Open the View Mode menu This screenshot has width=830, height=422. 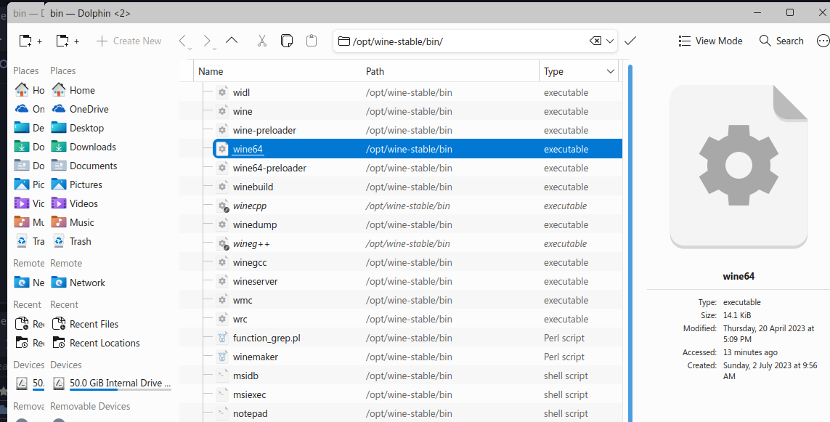click(710, 41)
